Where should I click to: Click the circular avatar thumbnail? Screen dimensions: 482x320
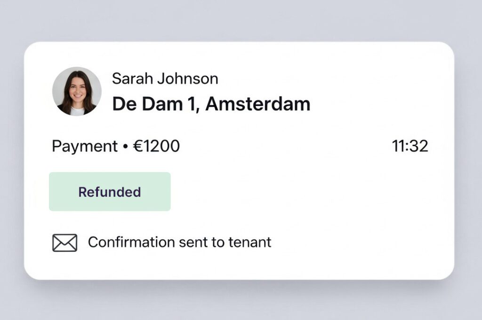coord(77,92)
